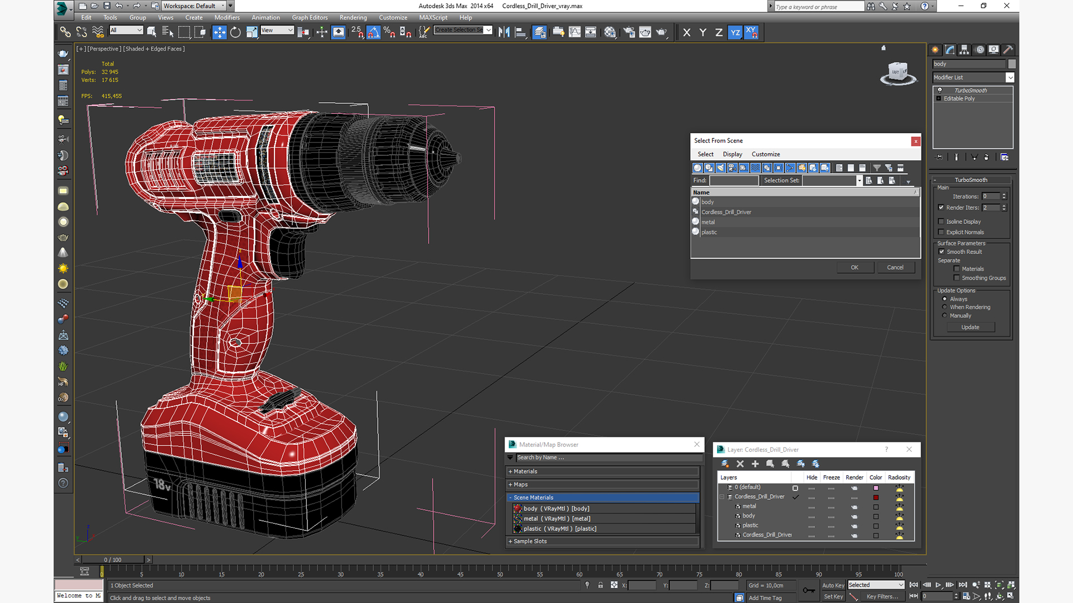This screenshot has height=603, width=1073.
Task: Open the Rendering menu
Action: click(x=353, y=17)
